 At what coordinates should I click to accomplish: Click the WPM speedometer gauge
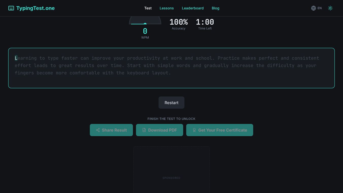click(x=145, y=21)
